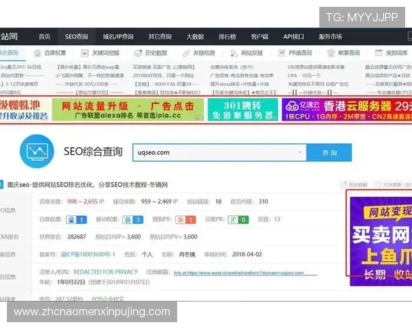Open the 客户端 nav item
This screenshot has height=329, width=412.
click(260, 36)
